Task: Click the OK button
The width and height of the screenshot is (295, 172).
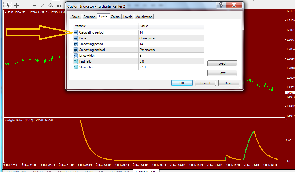Action: 182,83
